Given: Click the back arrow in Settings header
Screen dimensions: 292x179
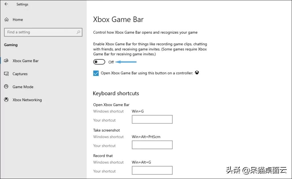Looking at the screenshot, I should pyautogui.click(x=6, y=4).
